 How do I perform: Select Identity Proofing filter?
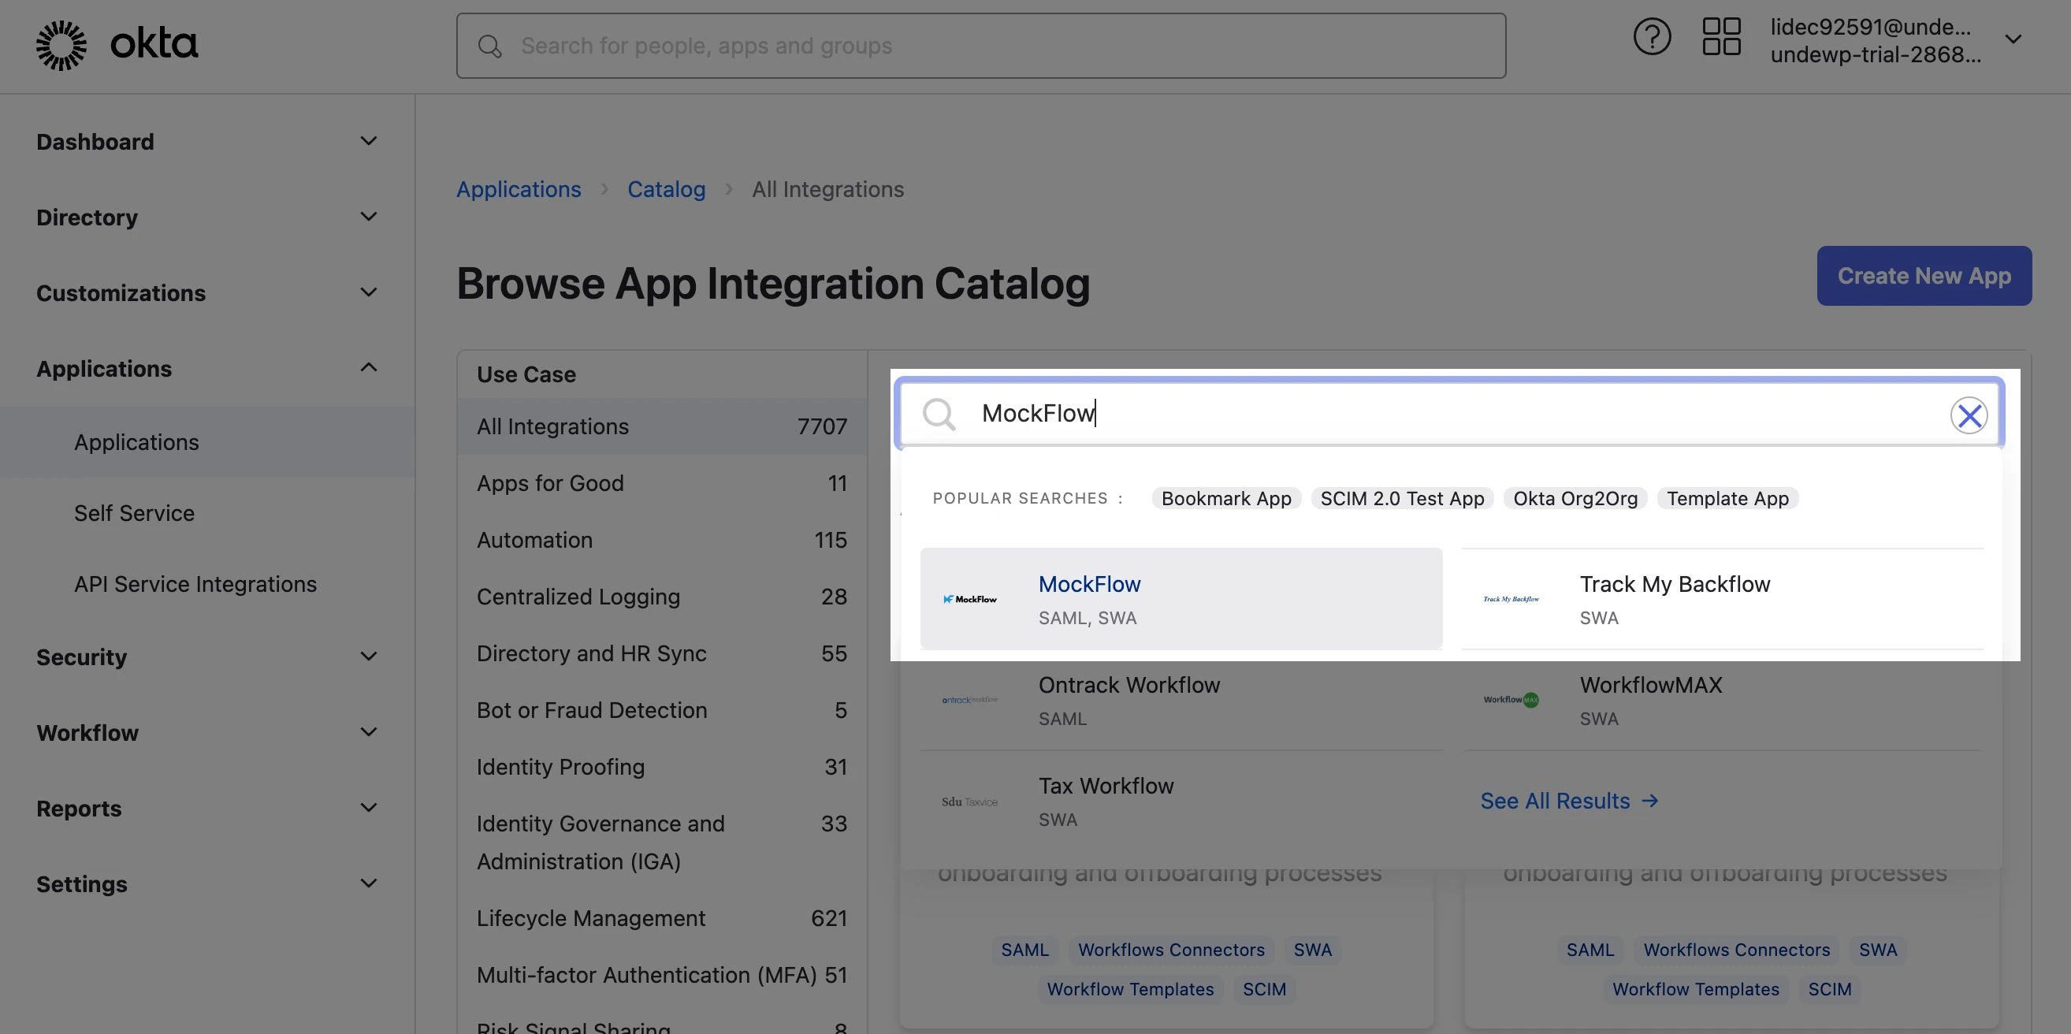point(663,766)
